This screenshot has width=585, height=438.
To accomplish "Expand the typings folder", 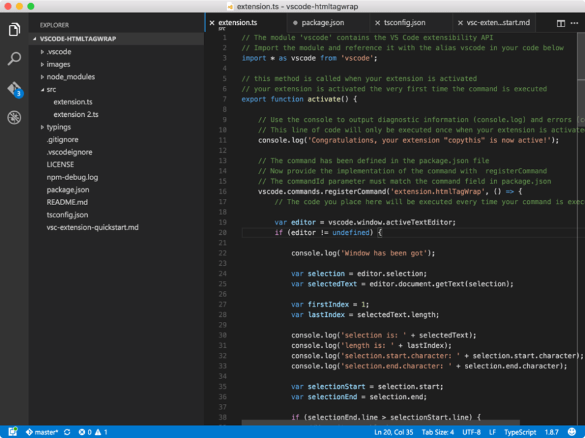I will 42,127.
